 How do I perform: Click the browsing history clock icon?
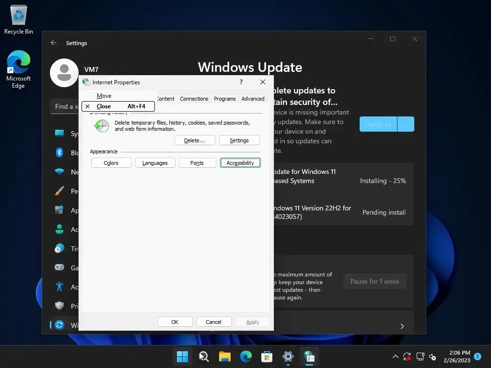[102, 126]
